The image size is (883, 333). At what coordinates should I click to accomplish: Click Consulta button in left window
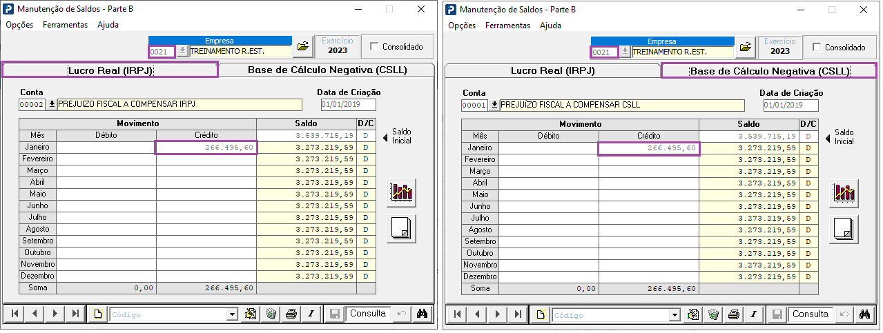tap(368, 314)
